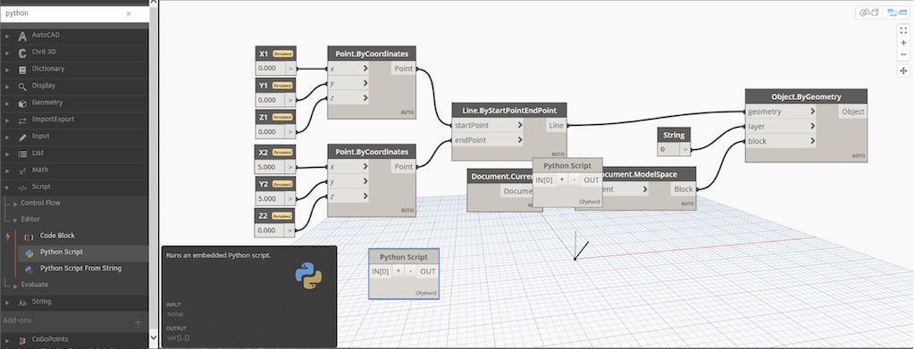Viewport: 915px width, 349px height.
Task: Click the Script code-brackets icon
Action: 22,188
